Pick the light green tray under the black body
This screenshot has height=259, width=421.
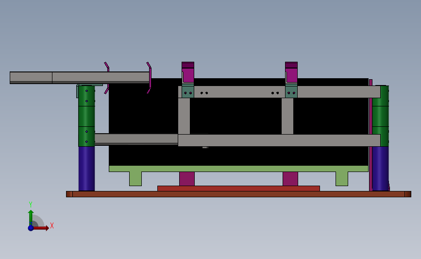pyautogui.click(x=238, y=169)
